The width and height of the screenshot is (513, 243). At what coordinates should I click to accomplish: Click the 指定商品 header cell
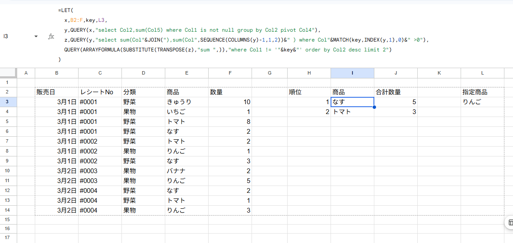click(483, 92)
